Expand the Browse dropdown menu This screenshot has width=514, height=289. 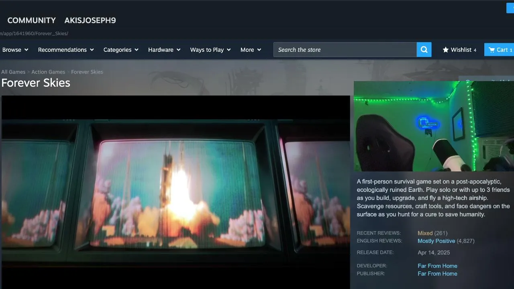15,50
